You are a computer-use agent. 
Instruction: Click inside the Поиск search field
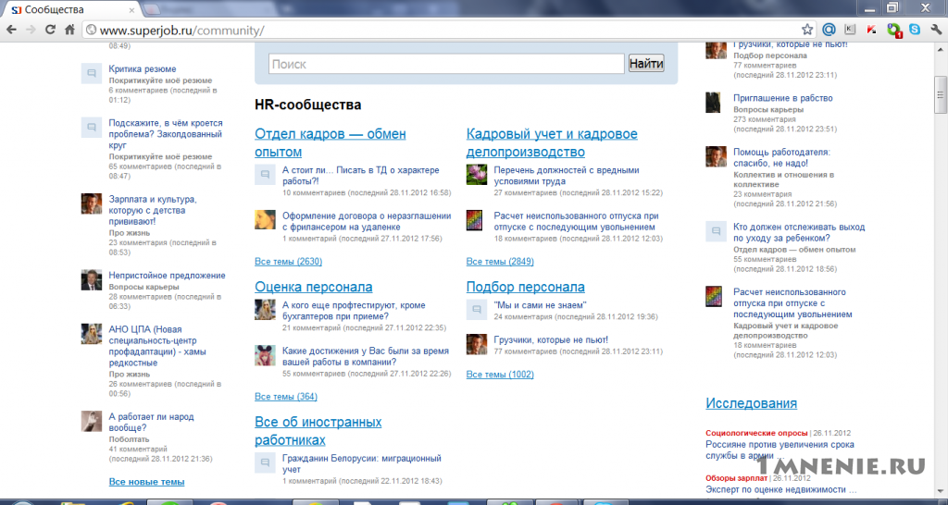(446, 64)
